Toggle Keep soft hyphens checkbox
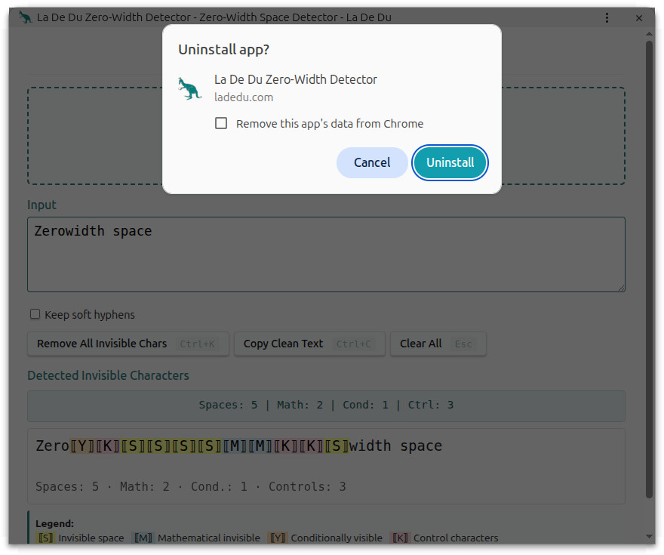 coord(35,314)
